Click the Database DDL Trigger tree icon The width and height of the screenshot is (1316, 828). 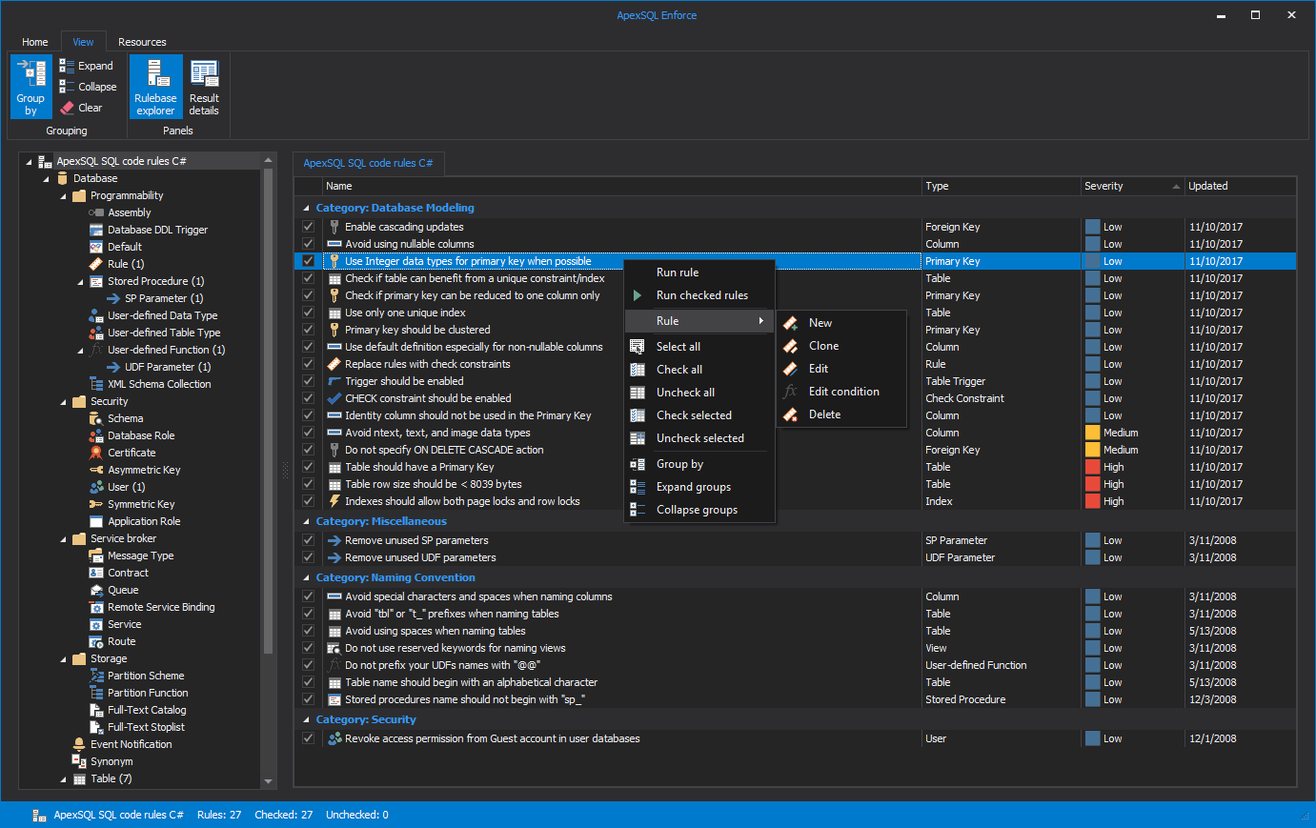coord(96,230)
